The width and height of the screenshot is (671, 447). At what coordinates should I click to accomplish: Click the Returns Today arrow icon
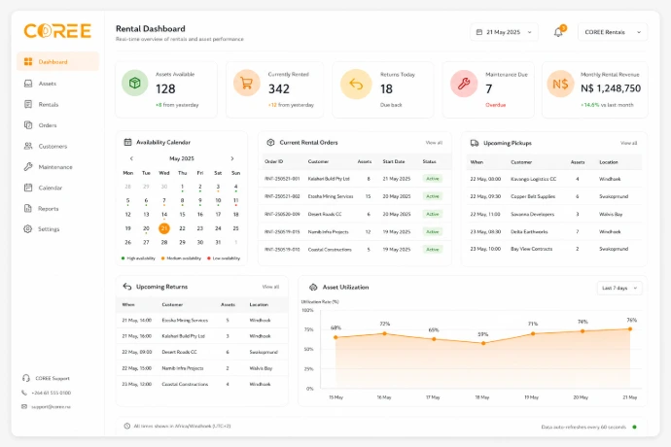[x=356, y=84]
